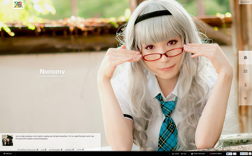This screenshot has height=156, width=252.
Task: Click the Nonomy avatar thumbnail
Action: 8,140
